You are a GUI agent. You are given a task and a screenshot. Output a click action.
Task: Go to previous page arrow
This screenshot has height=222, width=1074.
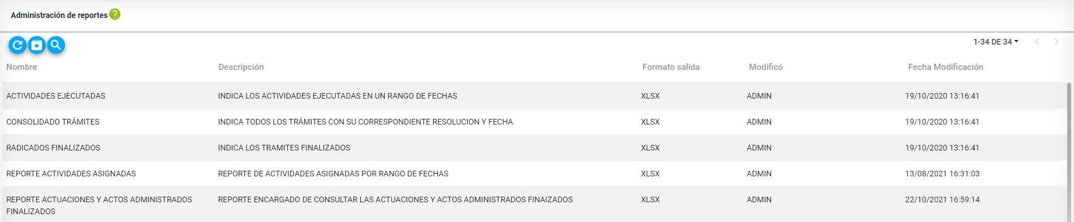point(1037,42)
